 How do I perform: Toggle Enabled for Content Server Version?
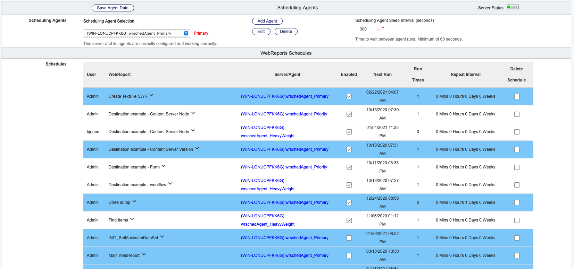[x=349, y=150]
